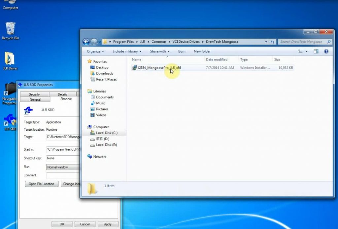
Task: Open the Computer desktop icon
Action: (x=10, y=5)
